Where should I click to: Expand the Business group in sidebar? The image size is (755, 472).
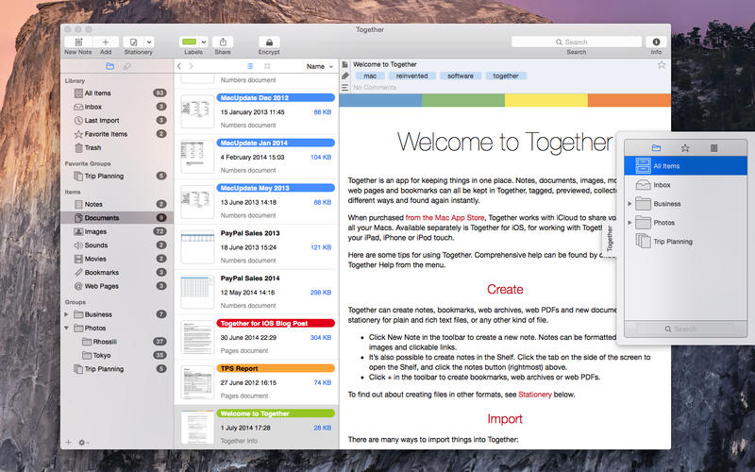66,314
